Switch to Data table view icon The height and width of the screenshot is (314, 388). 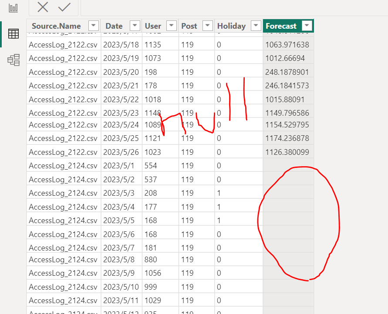coord(13,33)
